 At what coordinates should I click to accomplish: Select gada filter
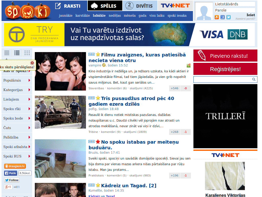tap(143, 16)
